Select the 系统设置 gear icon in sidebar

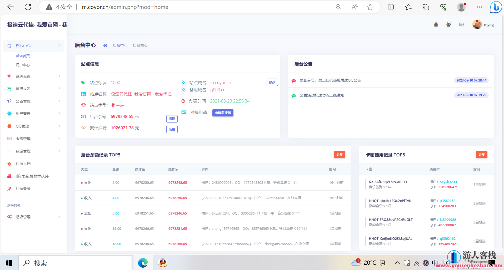[x=9, y=76]
